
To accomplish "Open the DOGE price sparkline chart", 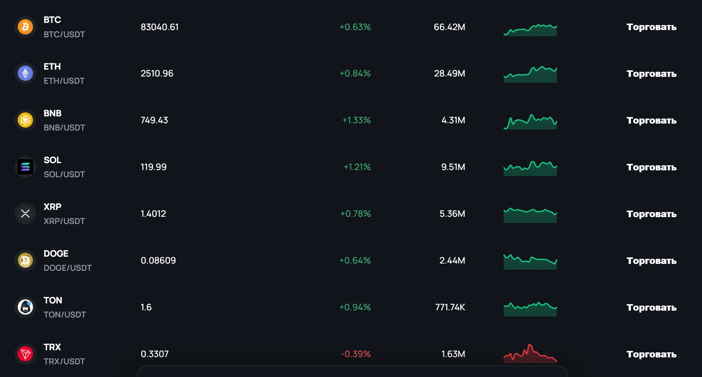I will pyautogui.click(x=530, y=262).
